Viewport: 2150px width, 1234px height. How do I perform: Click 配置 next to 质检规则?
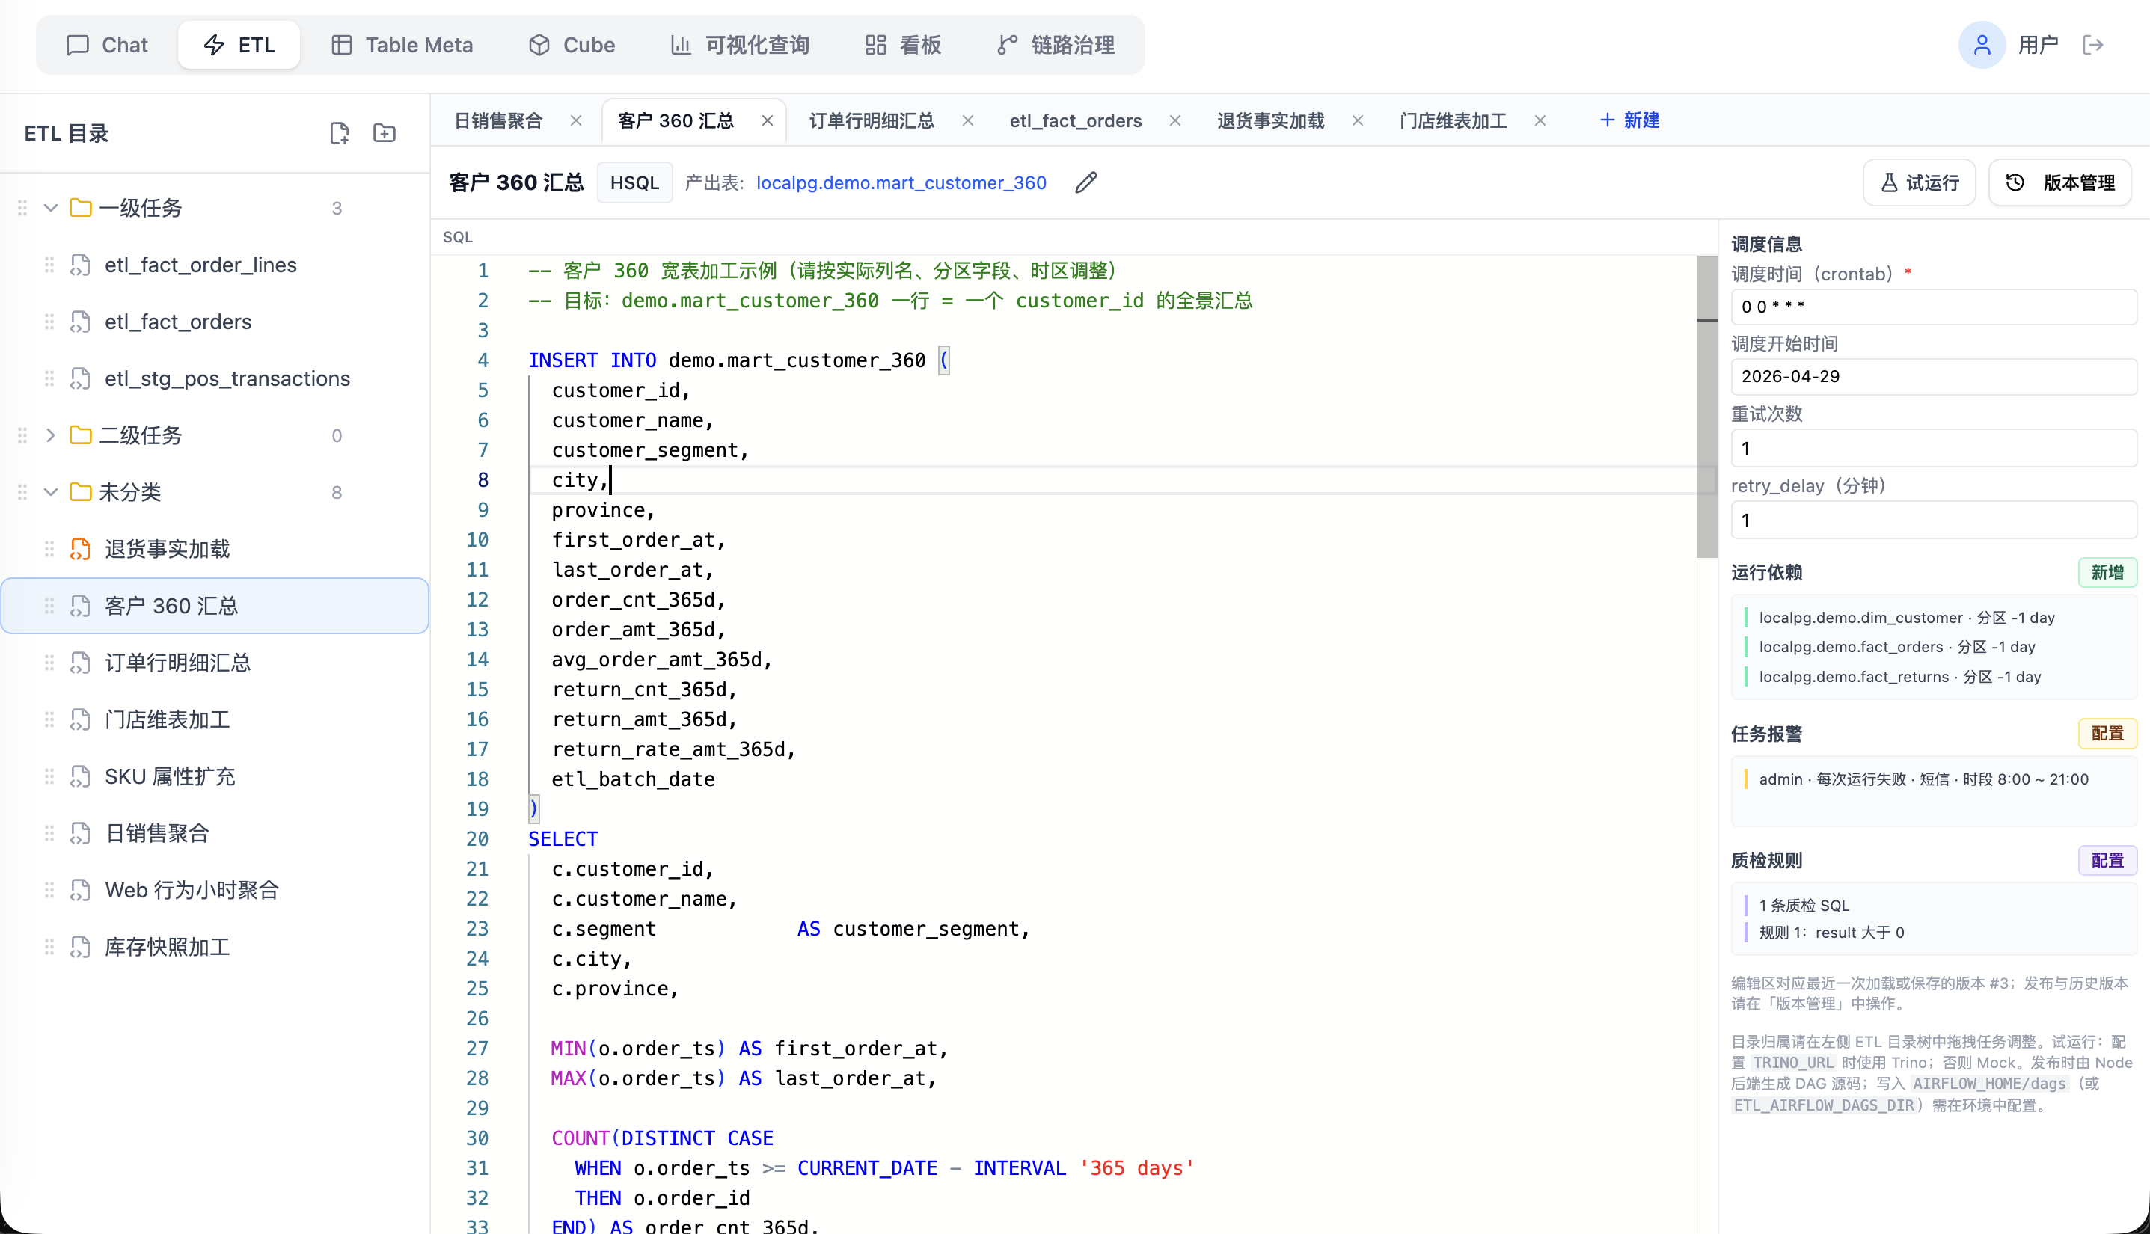2107,860
